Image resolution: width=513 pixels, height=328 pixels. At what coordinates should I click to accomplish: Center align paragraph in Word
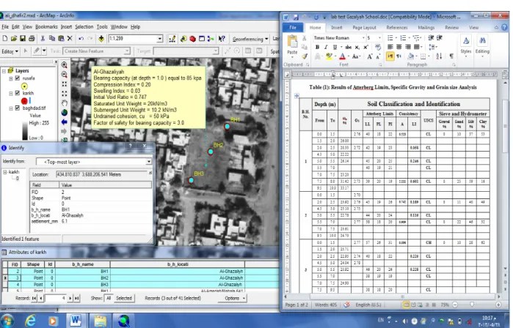point(399,47)
